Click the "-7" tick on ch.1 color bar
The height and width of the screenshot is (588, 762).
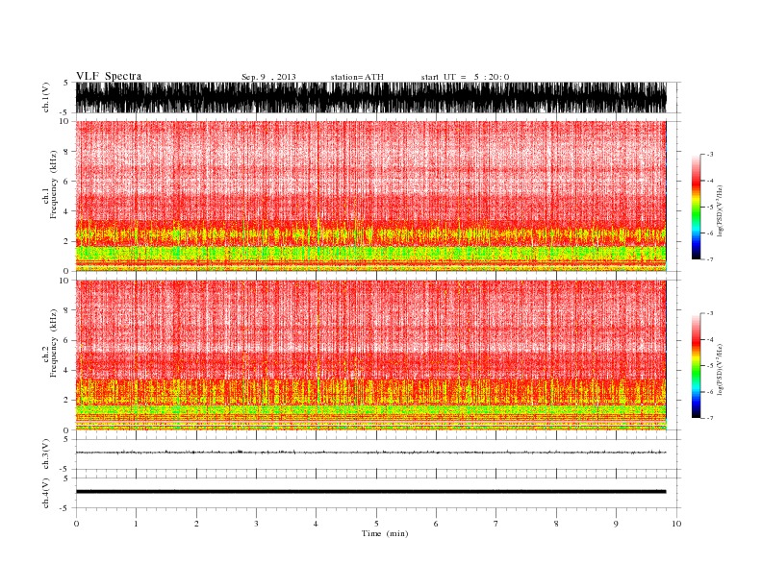(x=709, y=259)
